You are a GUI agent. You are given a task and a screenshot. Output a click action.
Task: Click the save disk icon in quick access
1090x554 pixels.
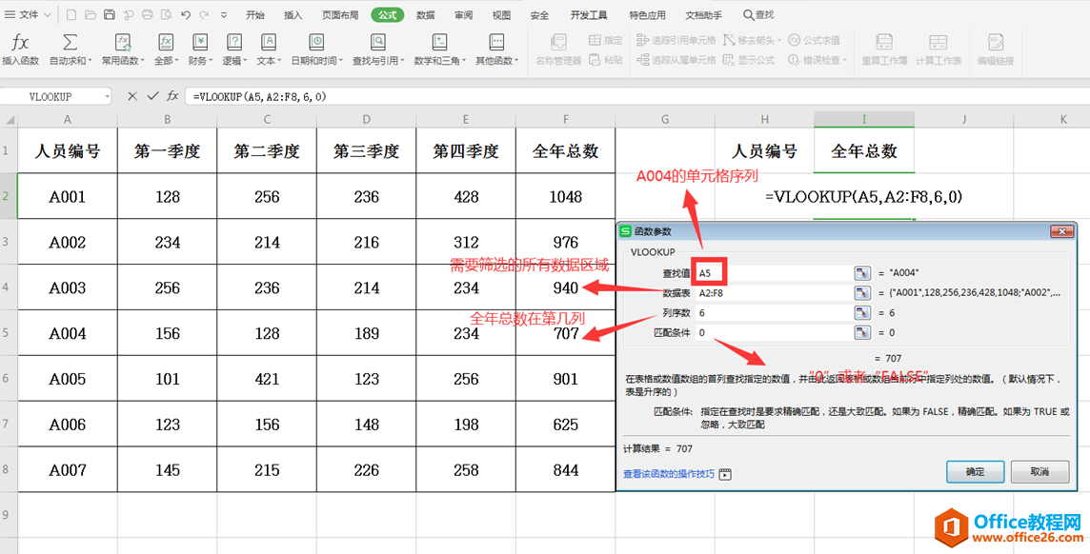pos(110,14)
